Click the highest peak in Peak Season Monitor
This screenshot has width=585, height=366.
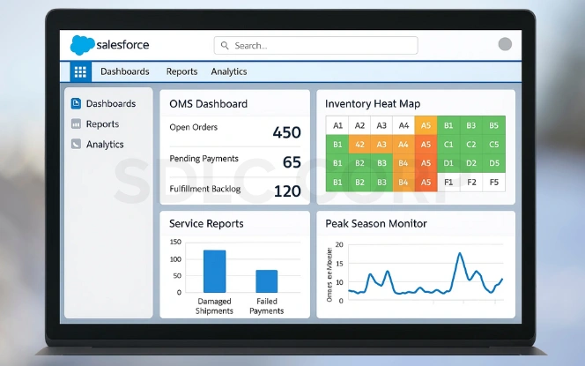click(x=459, y=254)
